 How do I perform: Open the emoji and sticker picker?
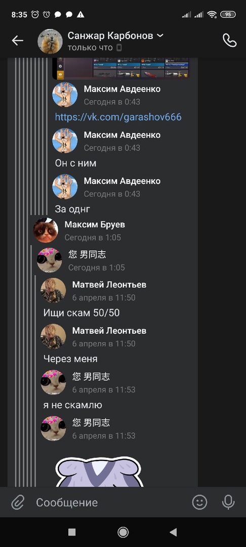click(x=199, y=502)
